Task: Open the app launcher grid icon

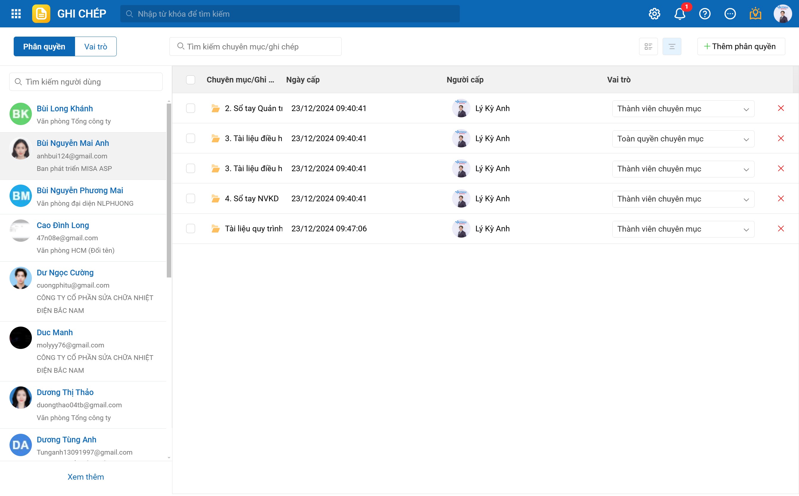Action: tap(16, 14)
